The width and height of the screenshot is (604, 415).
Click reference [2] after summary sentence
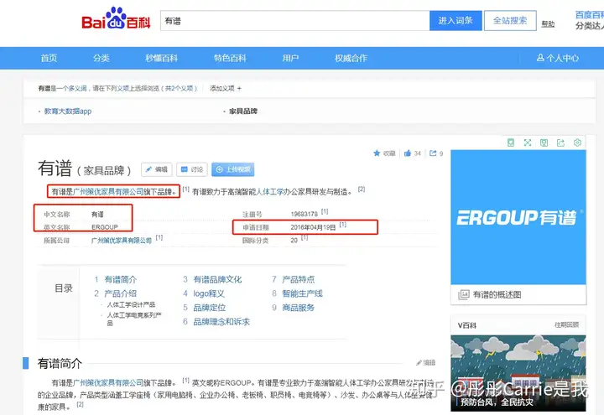click(x=362, y=189)
